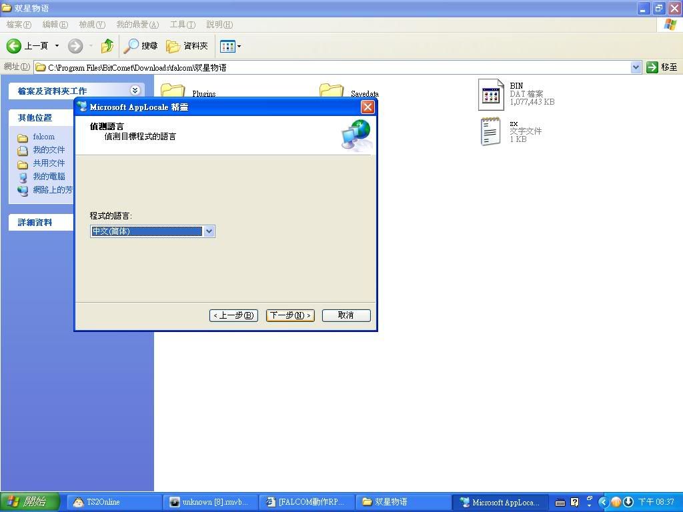The height and width of the screenshot is (512, 683).
Task: Click the 取消 (Cancel) button
Action: tap(346, 315)
